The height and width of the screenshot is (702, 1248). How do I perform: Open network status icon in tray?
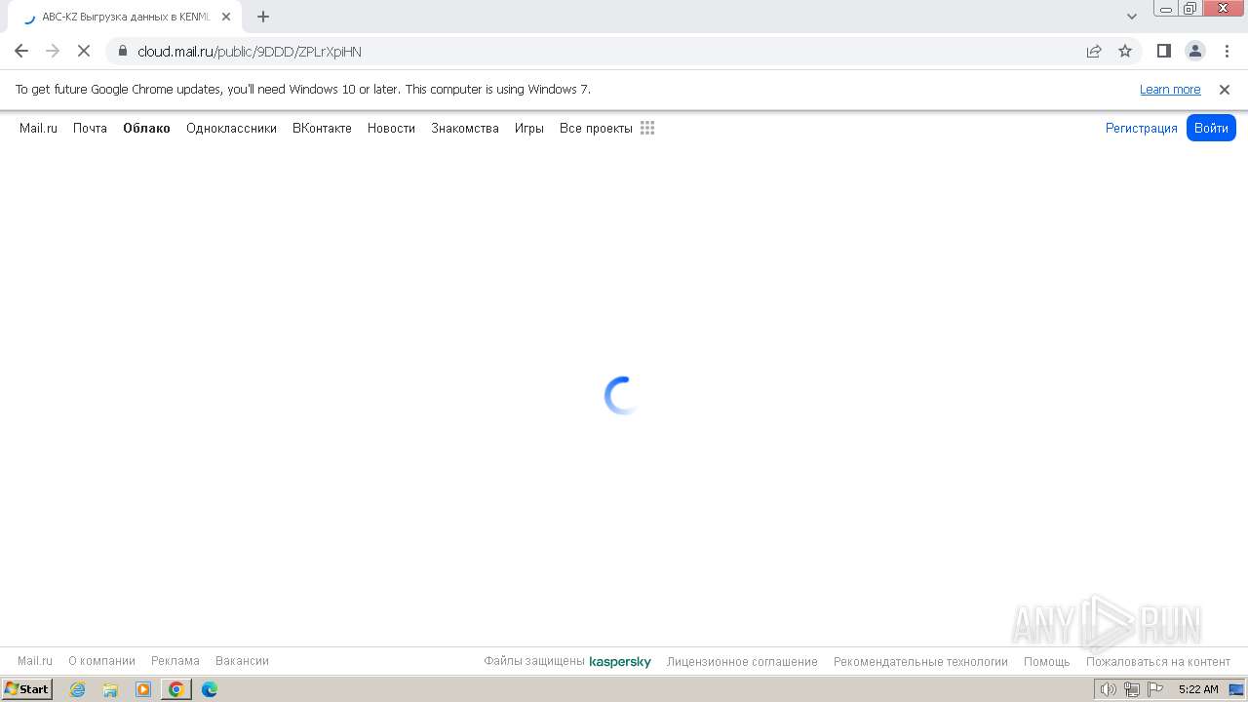click(1132, 689)
